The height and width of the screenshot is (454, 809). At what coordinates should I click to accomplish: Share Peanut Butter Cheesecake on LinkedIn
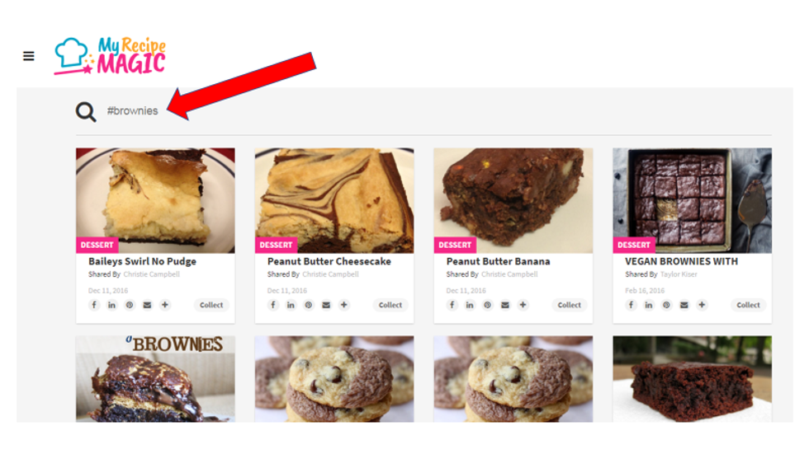coord(291,305)
